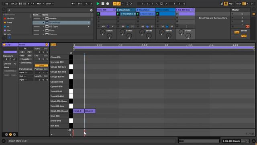Click the info view toggle at bottom left

click(3, 141)
